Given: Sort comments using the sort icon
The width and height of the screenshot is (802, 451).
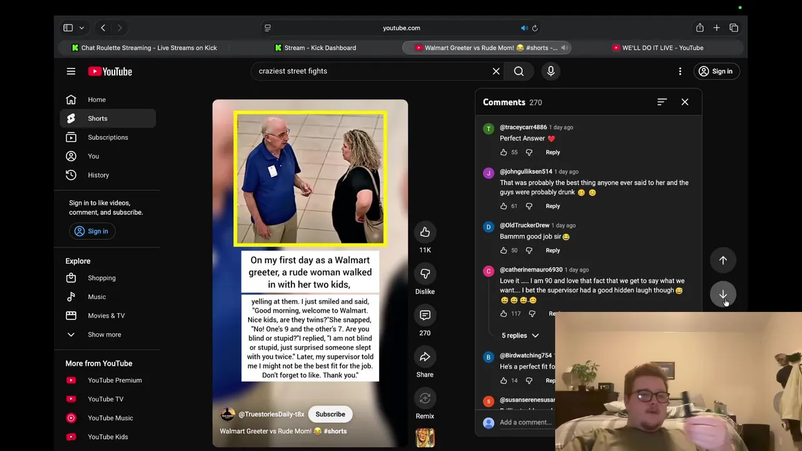Looking at the screenshot, I should tap(662, 102).
